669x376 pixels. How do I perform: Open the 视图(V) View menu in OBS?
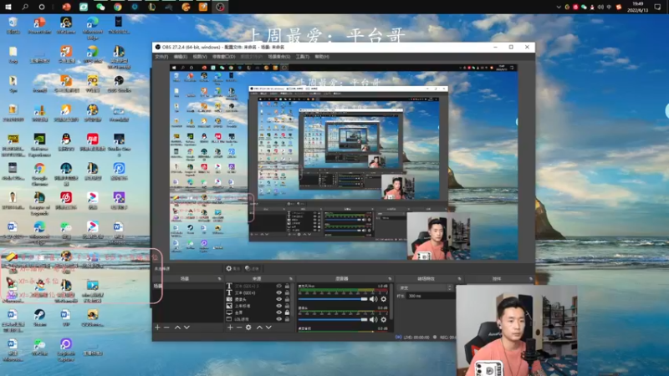pos(200,57)
